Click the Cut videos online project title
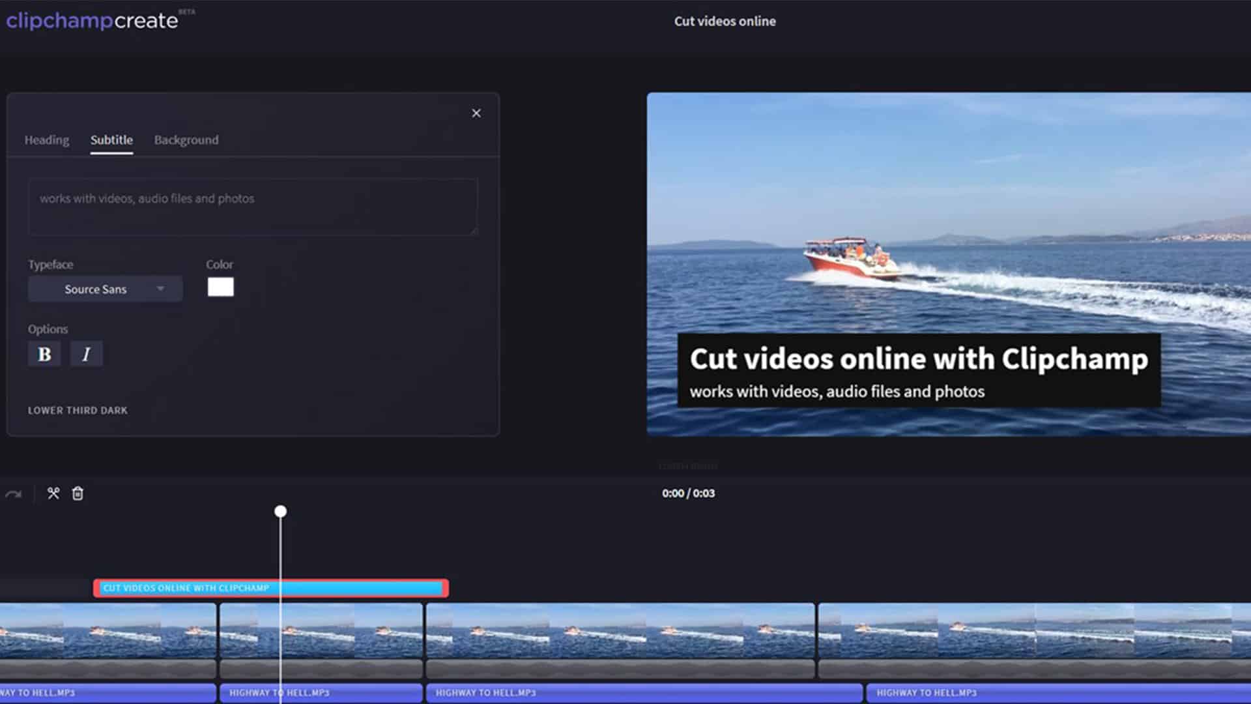1251x704 pixels. click(725, 22)
